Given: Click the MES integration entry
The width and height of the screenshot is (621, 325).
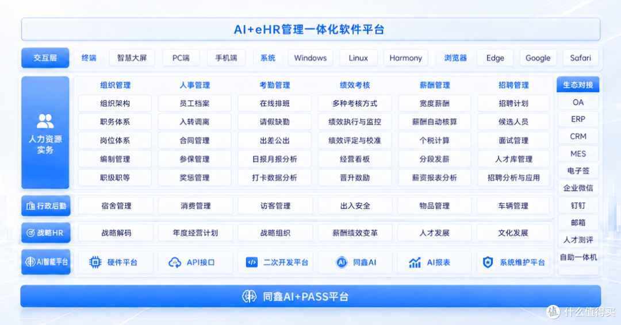Looking at the screenshot, I should 578,154.
